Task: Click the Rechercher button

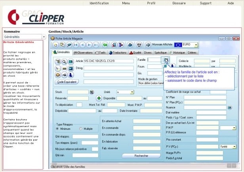Action: 141,156
